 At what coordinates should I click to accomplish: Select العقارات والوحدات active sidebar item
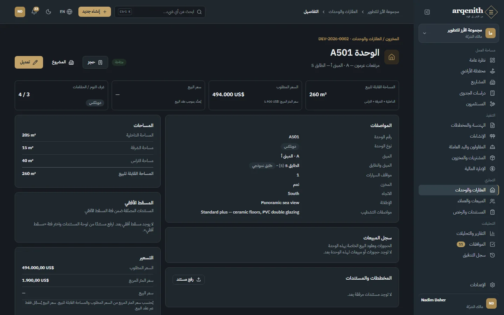(x=458, y=190)
